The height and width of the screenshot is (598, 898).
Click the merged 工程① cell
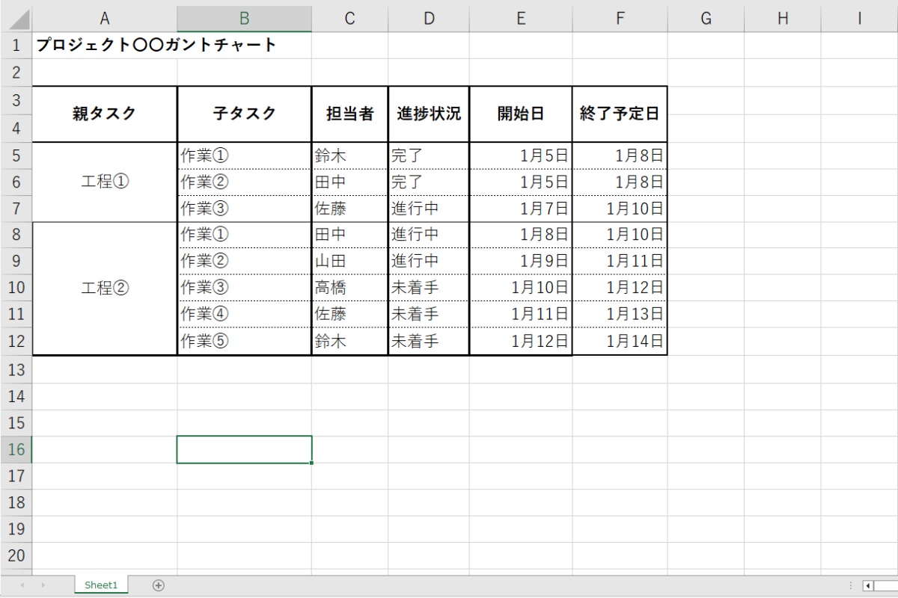[x=105, y=182]
